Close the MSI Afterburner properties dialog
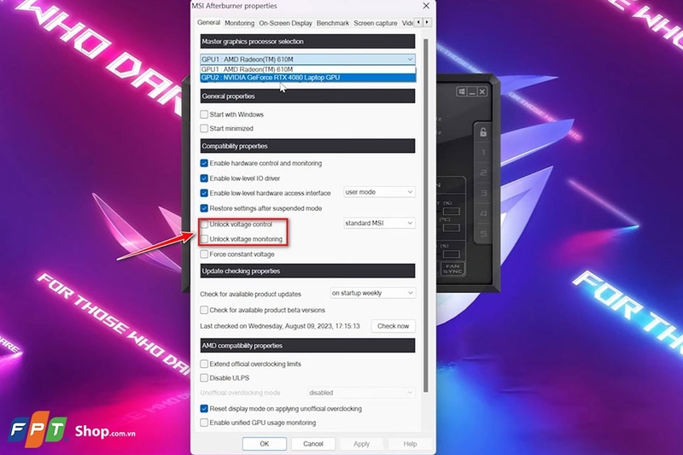Image resolution: width=683 pixels, height=455 pixels. [x=426, y=6]
